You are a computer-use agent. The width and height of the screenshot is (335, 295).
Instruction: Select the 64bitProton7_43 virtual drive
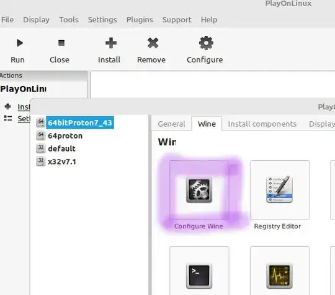80,122
